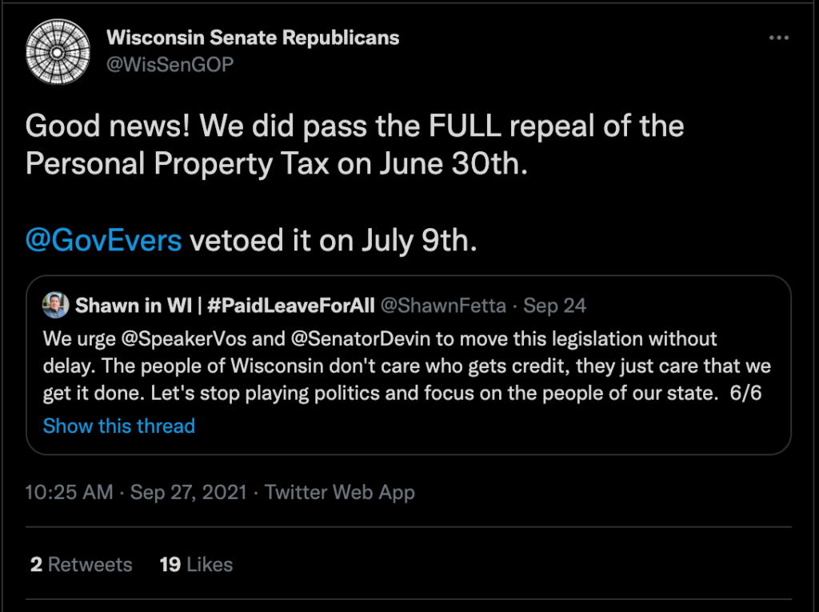Screen dimensions: 819x612
Task: View the 19 Likes list
Action: 196,564
